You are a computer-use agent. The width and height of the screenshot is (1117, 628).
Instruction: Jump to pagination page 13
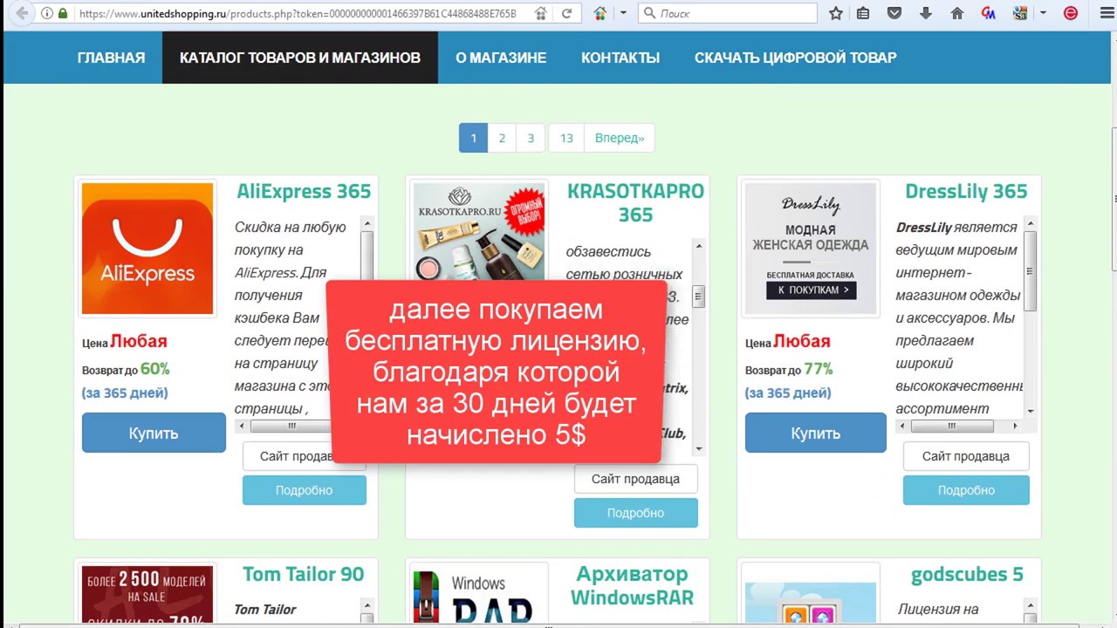pos(566,138)
